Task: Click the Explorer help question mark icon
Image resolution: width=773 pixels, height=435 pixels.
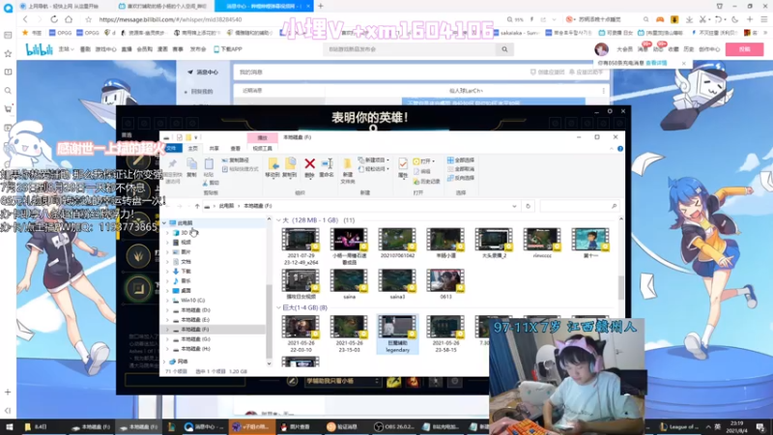Action: (620, 149)
